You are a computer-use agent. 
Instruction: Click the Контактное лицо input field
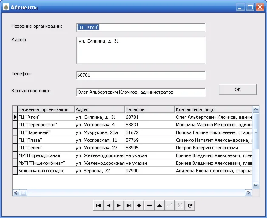(141, 92)
